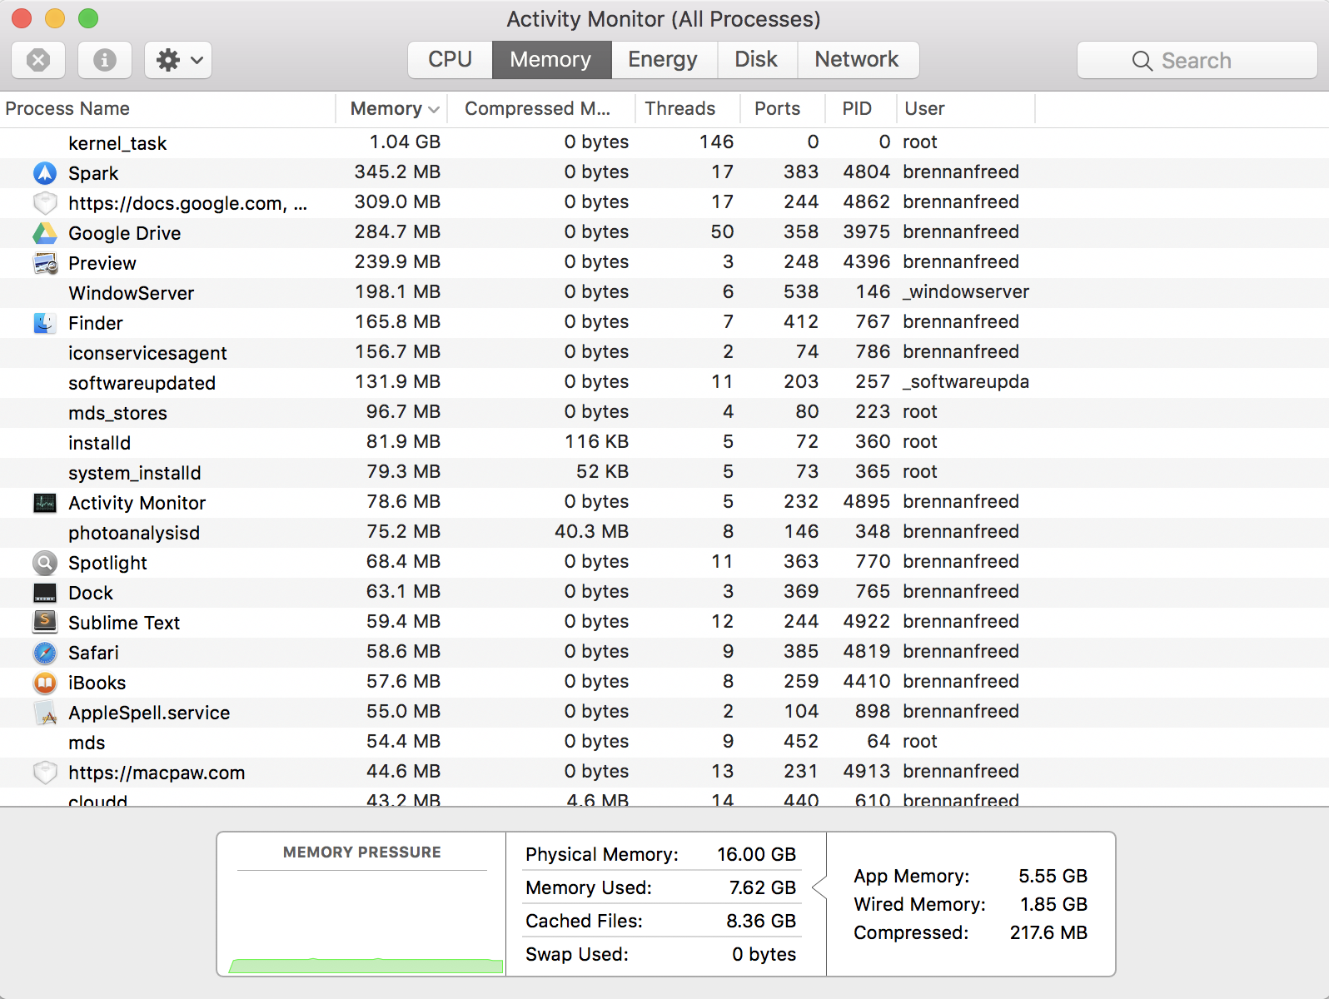Click the Memory Used 7.62 GB value
1329x999 pixels.
(763, 887)
